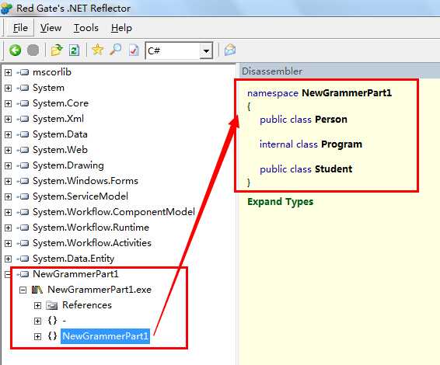
Task: Click the module icon beside NewGrammerPart1.exe
Action: click(x=37, y=290)
